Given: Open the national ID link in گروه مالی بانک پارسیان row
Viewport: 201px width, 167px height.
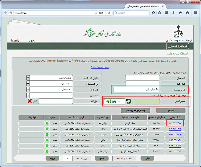Looking at the screenshot, I should coord(175,151).
